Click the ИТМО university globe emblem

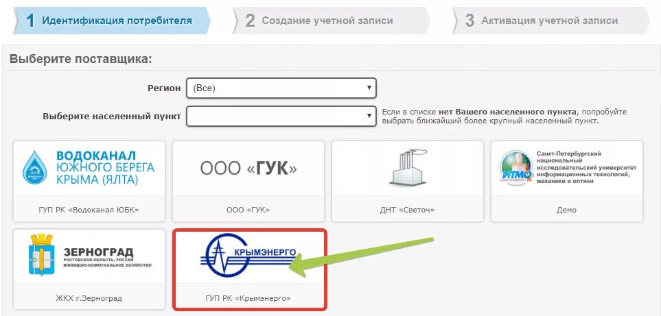click(517, 168)
